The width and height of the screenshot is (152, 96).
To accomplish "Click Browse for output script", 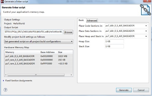I will (x=68, y=32).
